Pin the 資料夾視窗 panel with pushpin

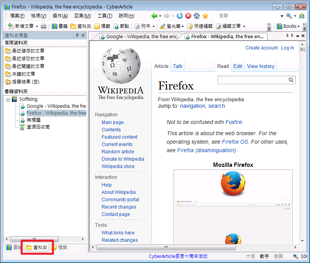click(77, 36)
